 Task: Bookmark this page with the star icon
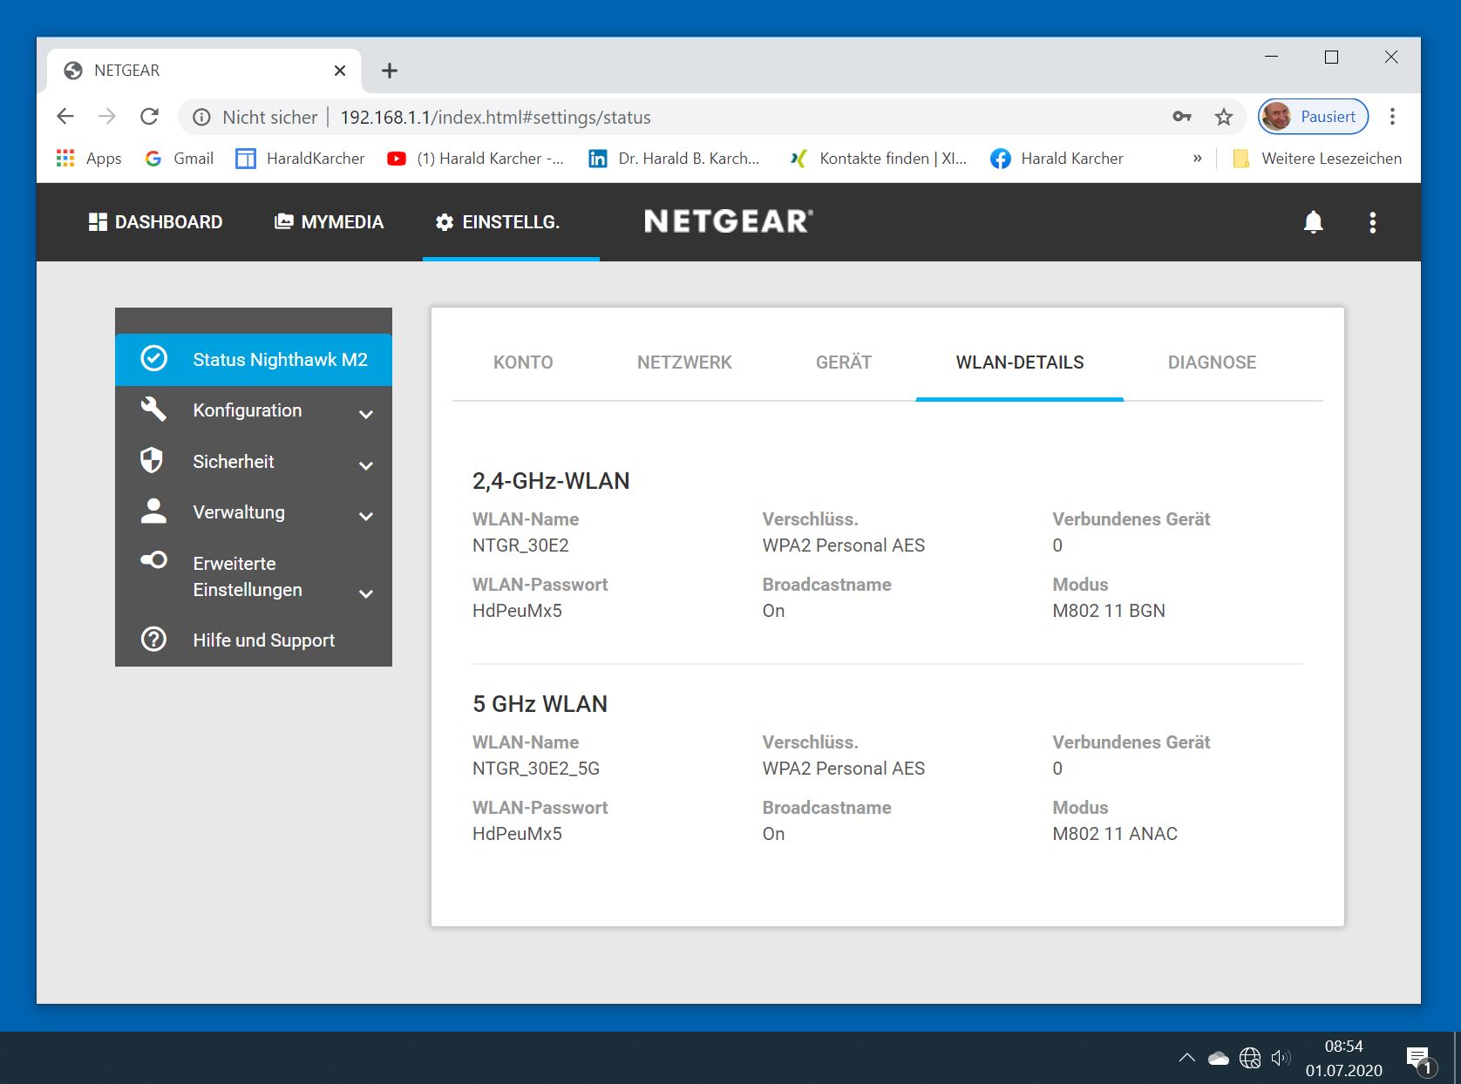(1224, 117)
